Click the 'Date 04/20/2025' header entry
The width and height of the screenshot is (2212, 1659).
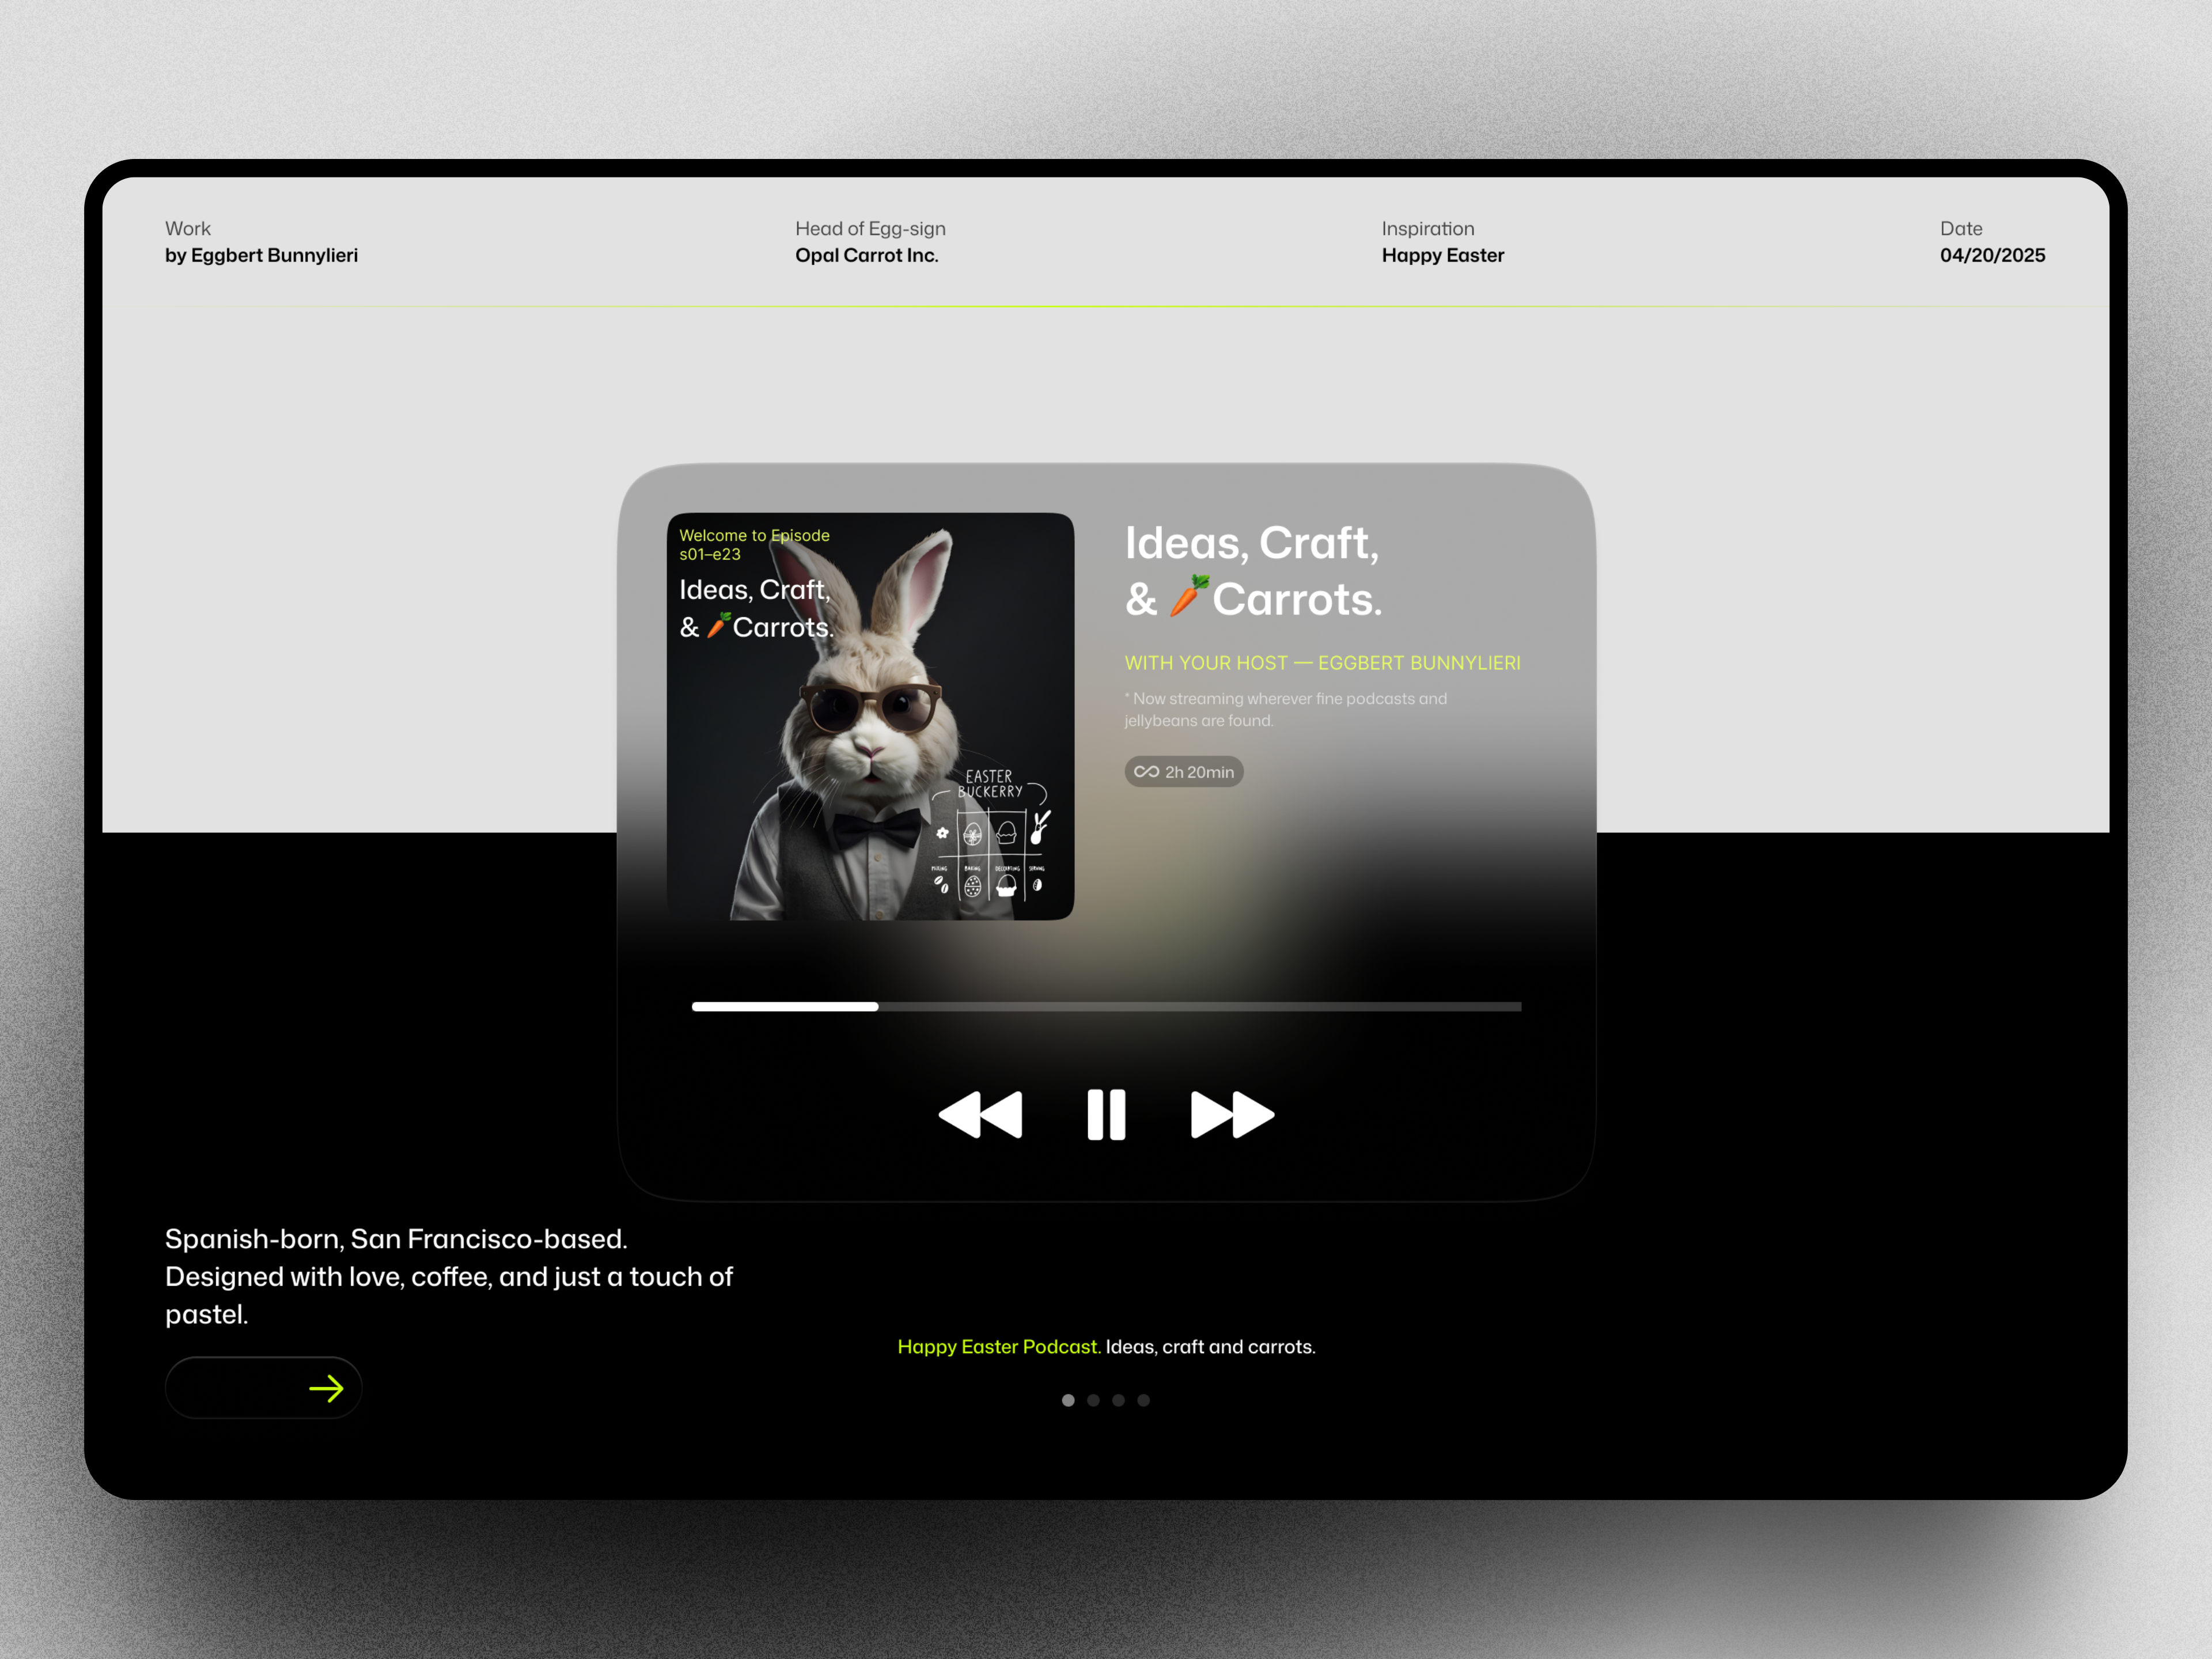click(1991, 242)
